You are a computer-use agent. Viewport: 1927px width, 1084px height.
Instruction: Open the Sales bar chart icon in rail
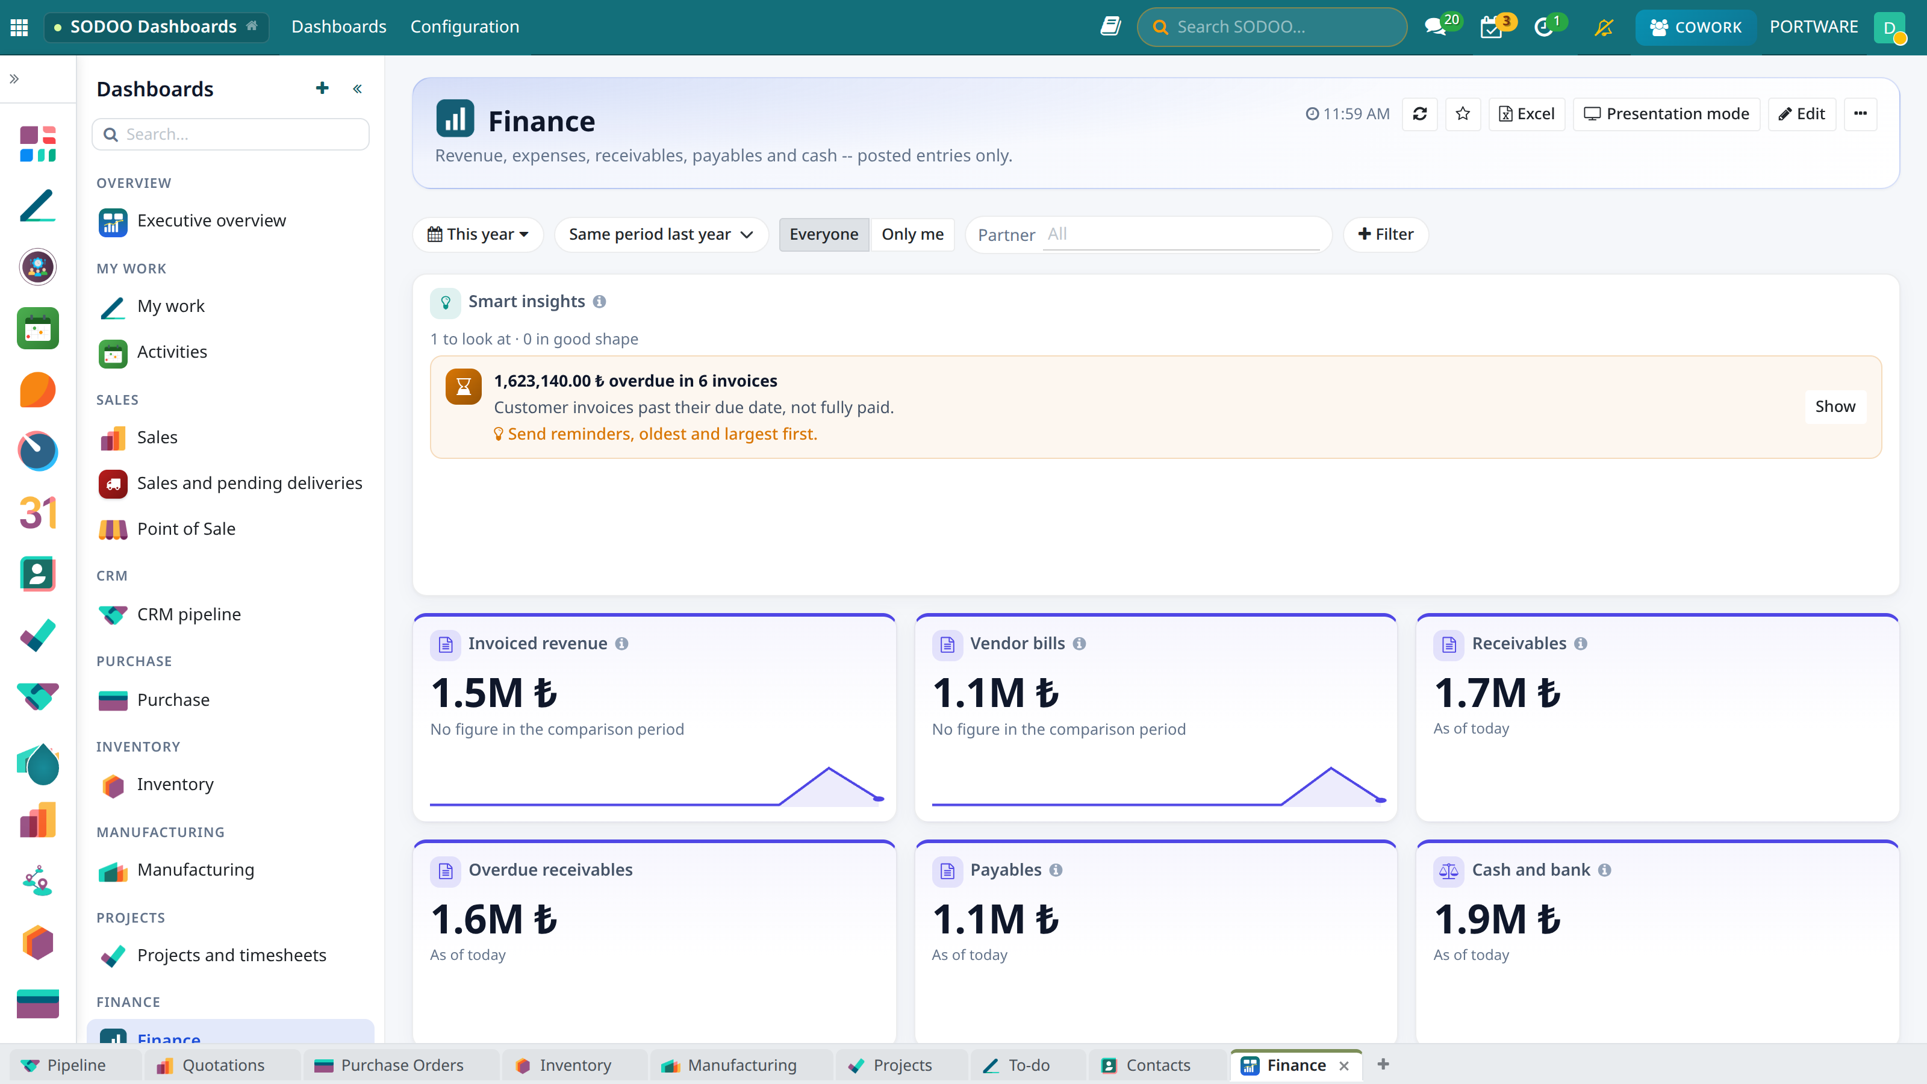tap(37, 820)
